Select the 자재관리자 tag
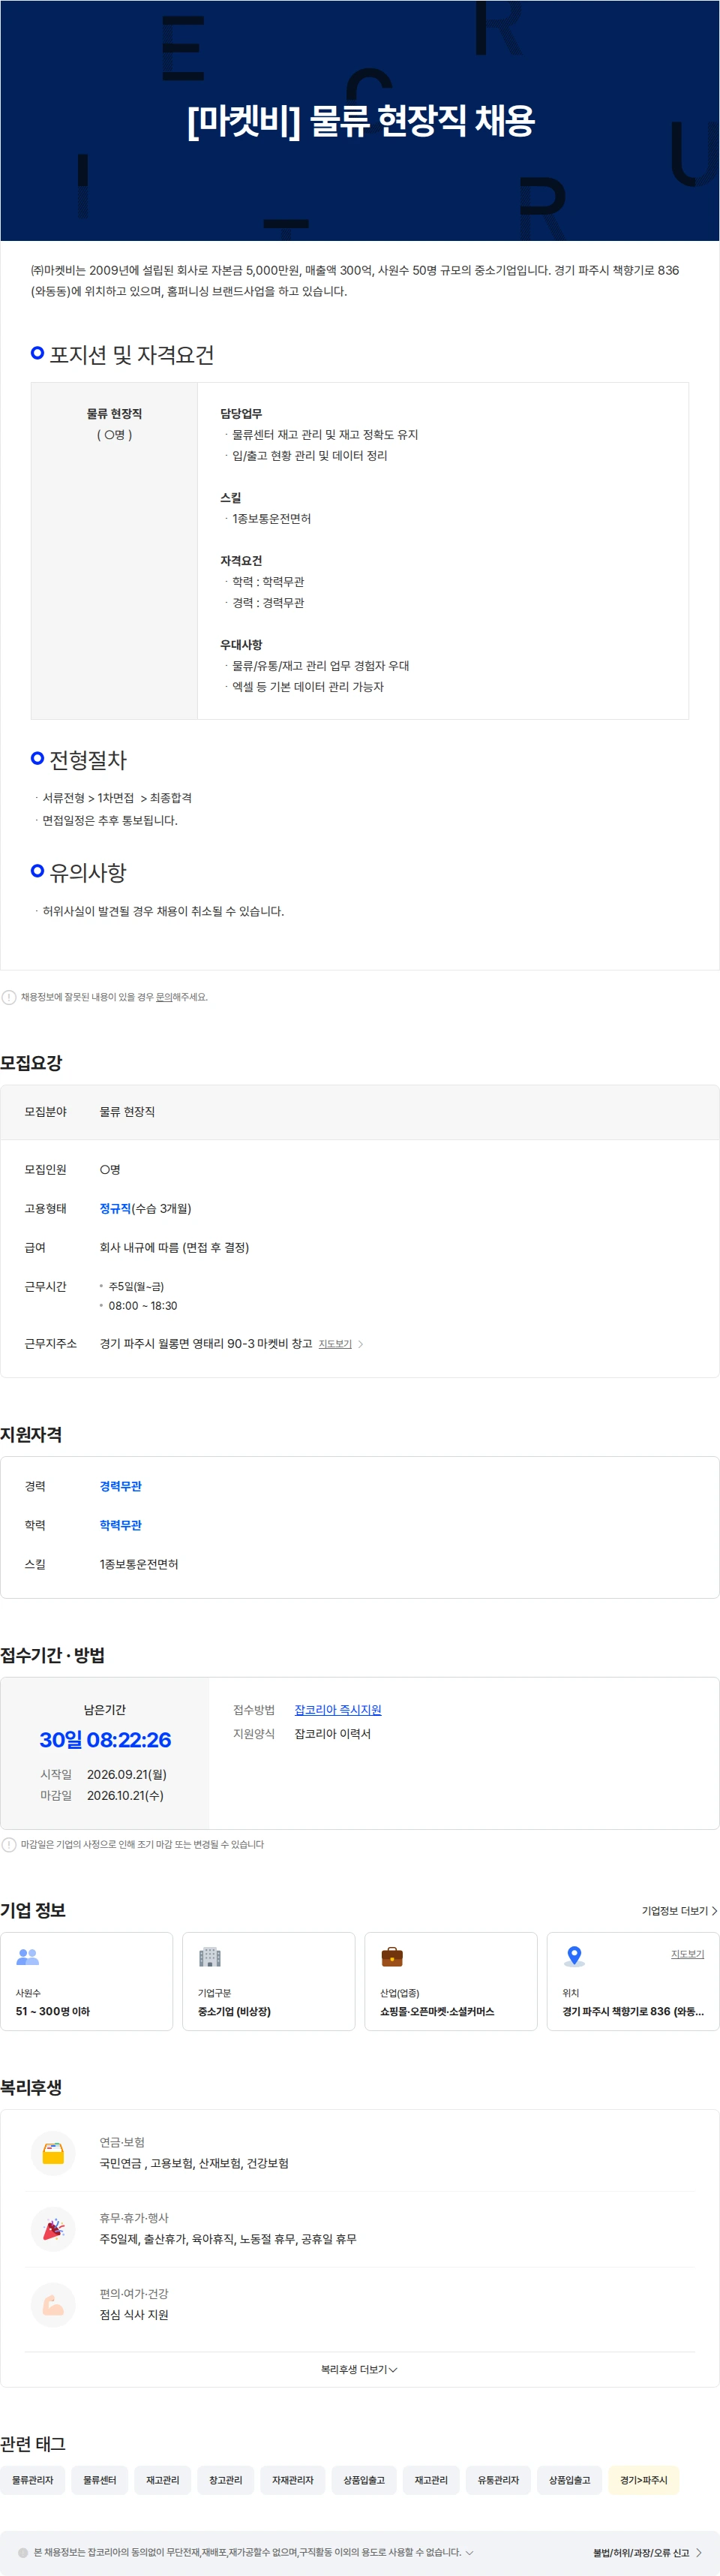This screenshot has width=720, height=2576. pos(292,2480)
